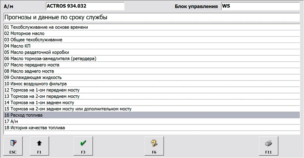This screenshot has width=304, height=158.
Task: Select 05 Масло раздаточной коробки
Action: coord(37,52)
